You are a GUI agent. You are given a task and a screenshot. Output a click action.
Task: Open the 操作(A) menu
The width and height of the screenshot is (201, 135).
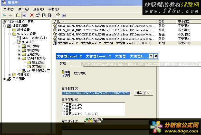[x=24, y=9]
